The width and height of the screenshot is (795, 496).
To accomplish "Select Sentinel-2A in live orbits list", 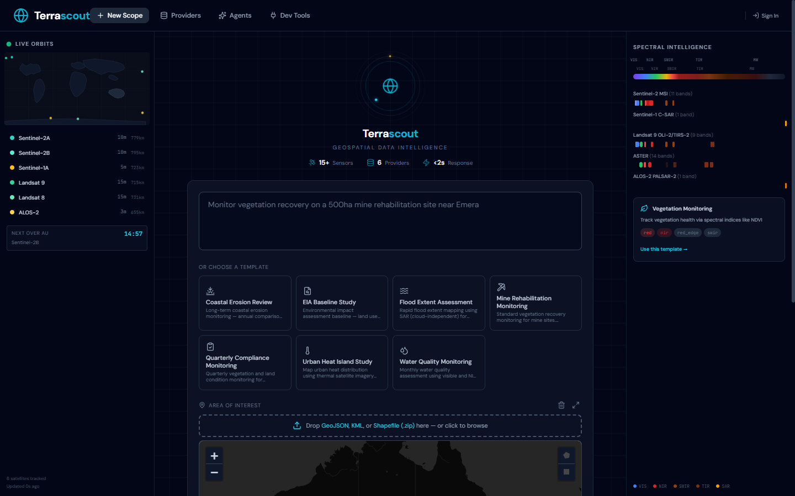I will pyautogui.click(x=77, y=138).
